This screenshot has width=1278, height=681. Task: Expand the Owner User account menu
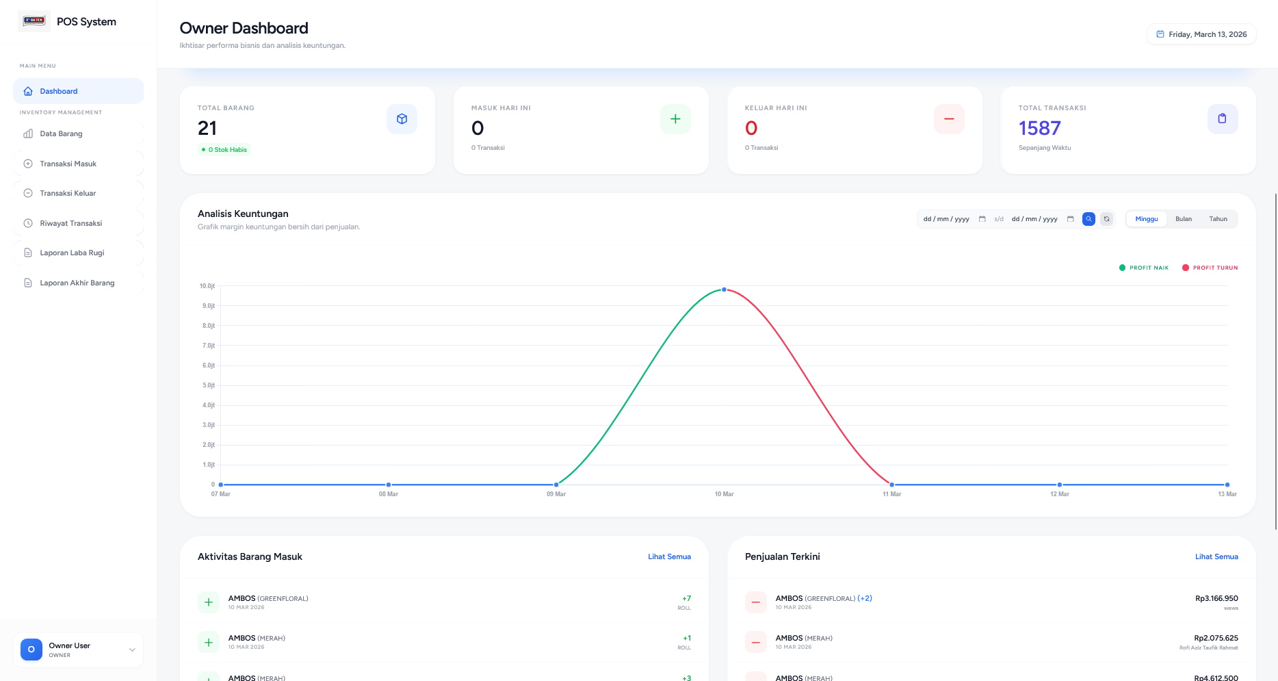(x=132, y=650)
